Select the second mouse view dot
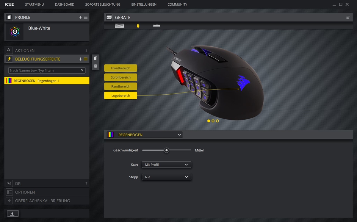The image size is (357, 222). tap(213, 121)
